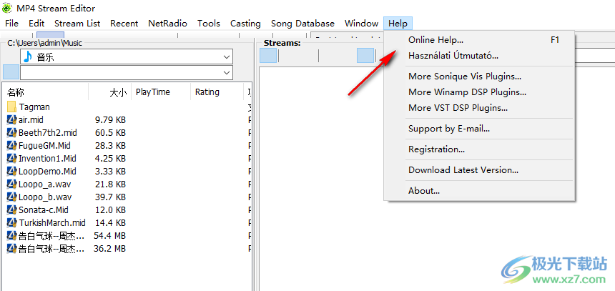This screenshot has width=615, height=291.
Task: Click the 9.79 KB size cell
Action: click(110, 119)
